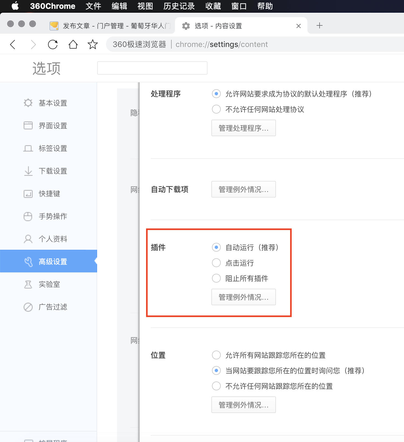Viewport: 404px width, 442px height.
Task: Bookmark the page with the star icon
Action: coord(93,44)
